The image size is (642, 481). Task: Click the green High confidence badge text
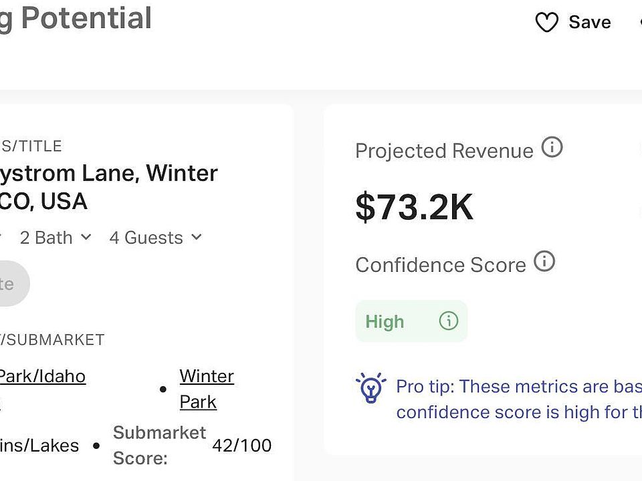pyautogui.click(x=385, y=322)
